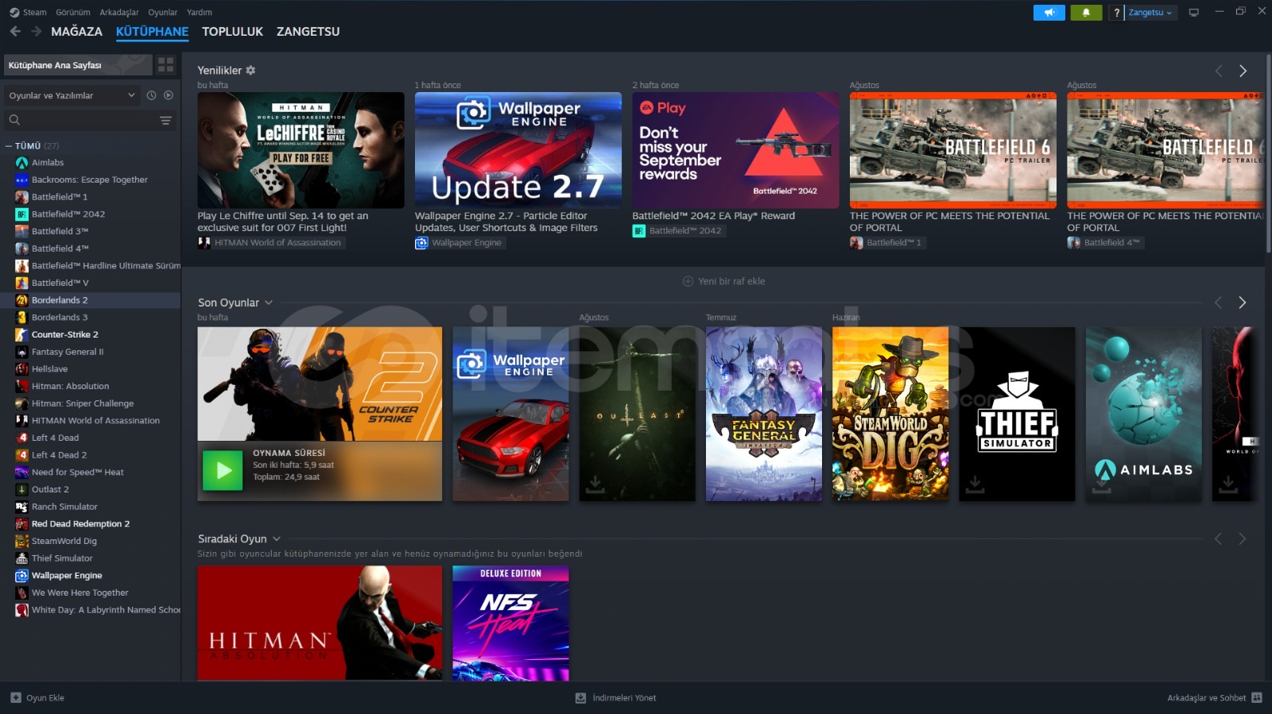Open the NFS Heat Deluxe Edition cover
Screen dimensions: 1272x714
(x=510, y=623)
